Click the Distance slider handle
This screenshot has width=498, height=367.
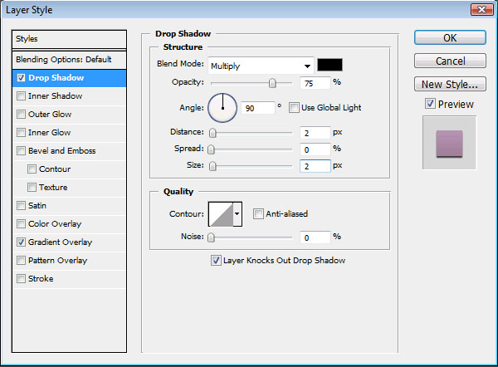212,133
